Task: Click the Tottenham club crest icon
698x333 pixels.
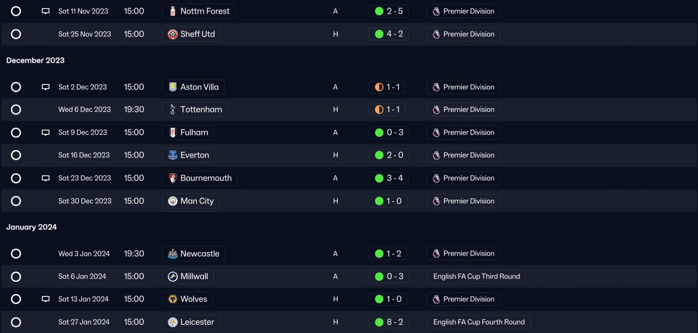Action: (173, 110)
